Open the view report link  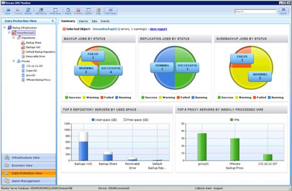pyautogui.click(x=158, y=29)
